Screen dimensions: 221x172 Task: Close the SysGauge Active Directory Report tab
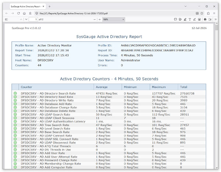coord(43,6)
